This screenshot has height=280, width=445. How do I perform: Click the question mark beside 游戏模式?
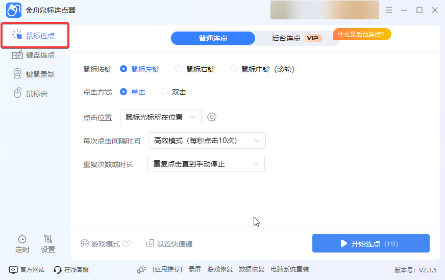(x=127, y=243)
